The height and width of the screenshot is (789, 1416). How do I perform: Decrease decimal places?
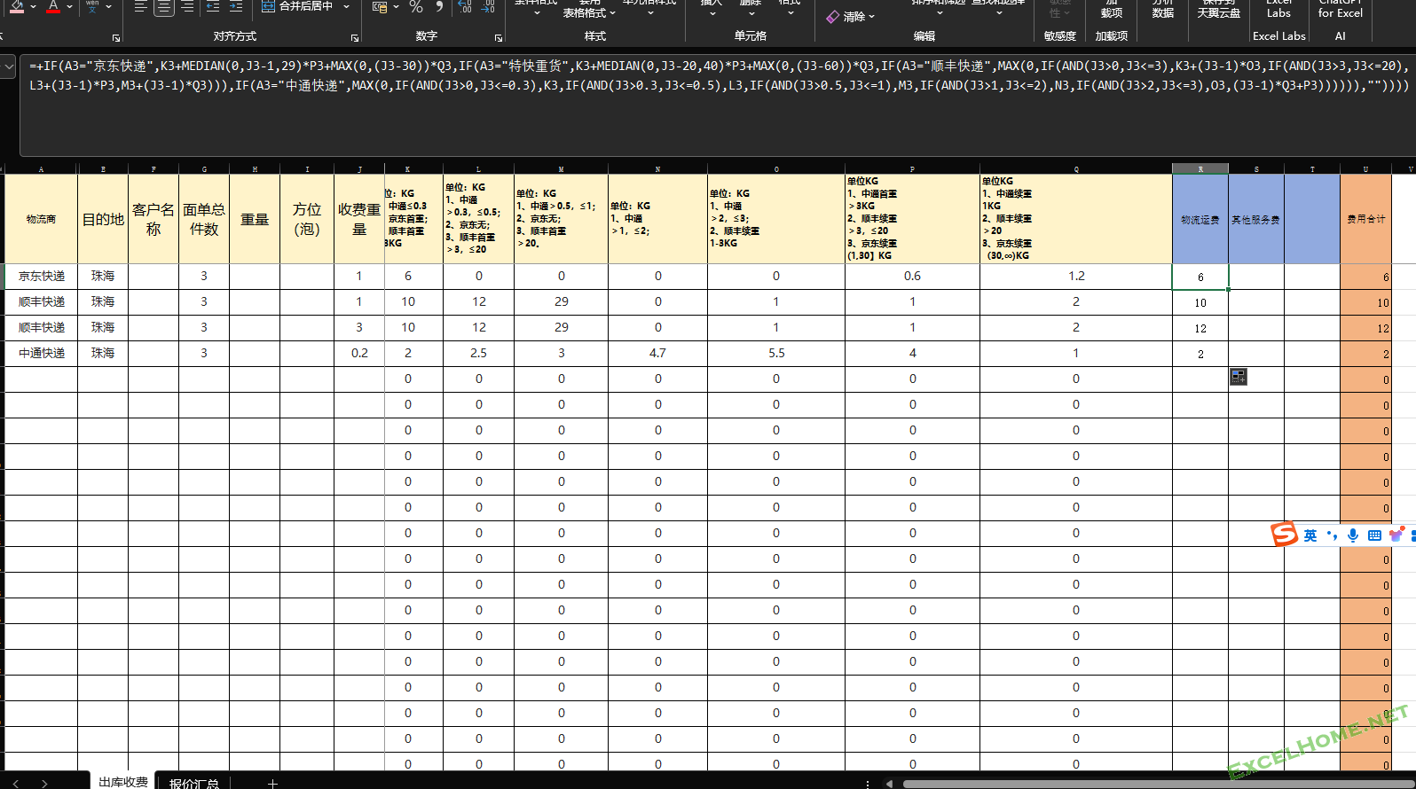click(488, 6)
